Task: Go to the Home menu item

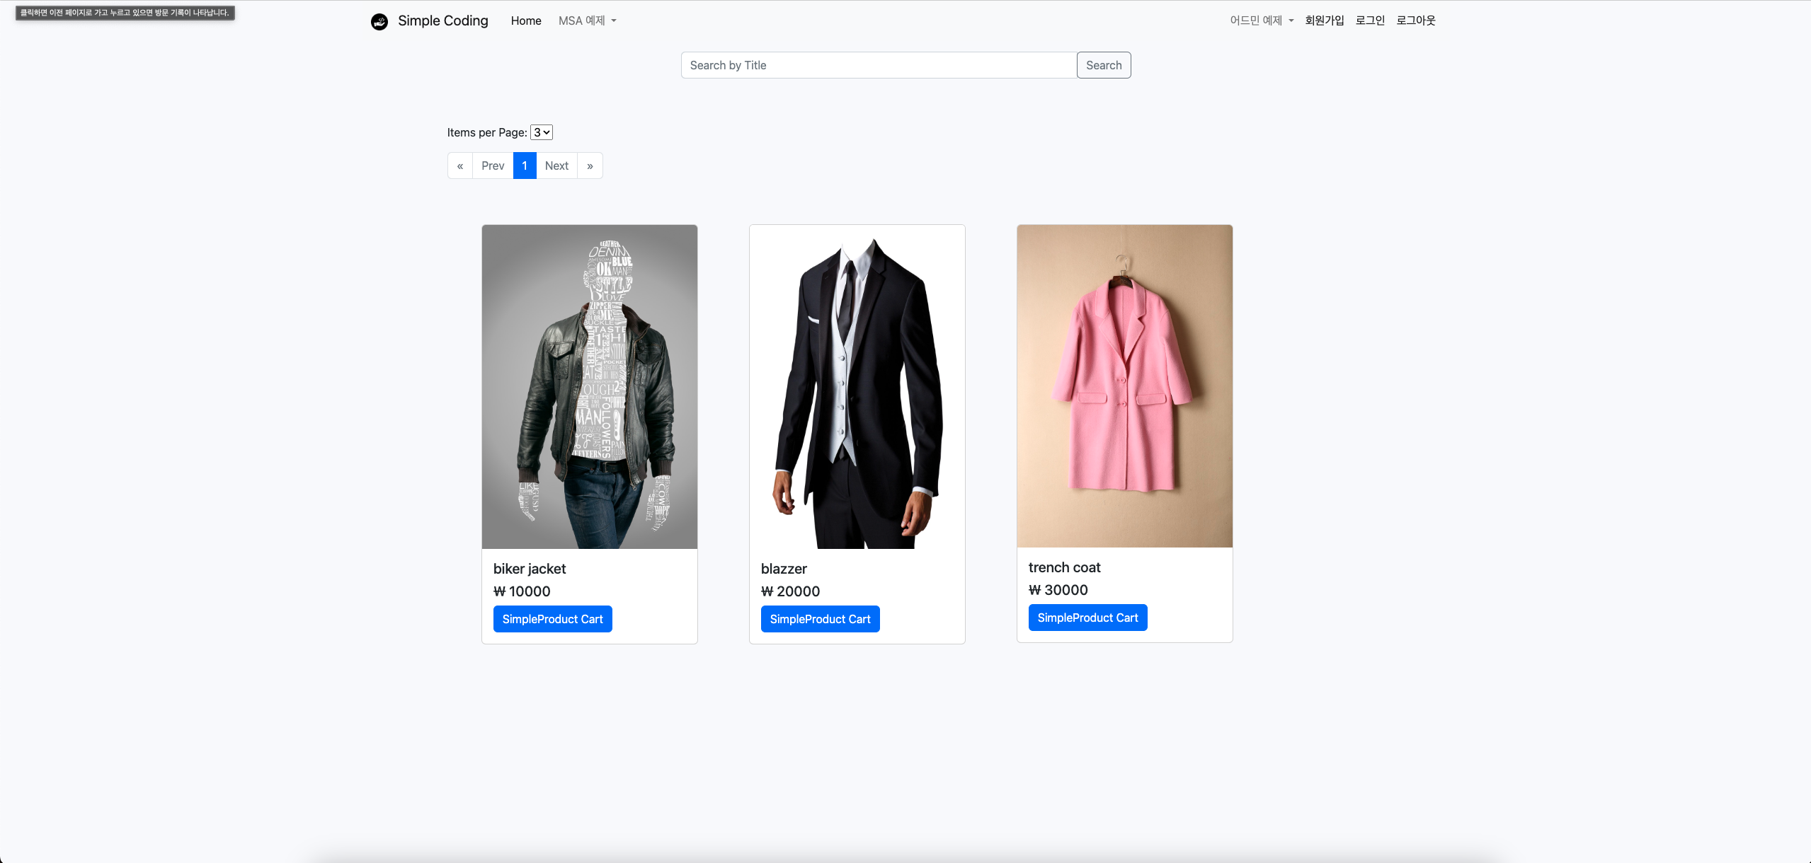Action: pyautogui.click(x=526, y=21)
